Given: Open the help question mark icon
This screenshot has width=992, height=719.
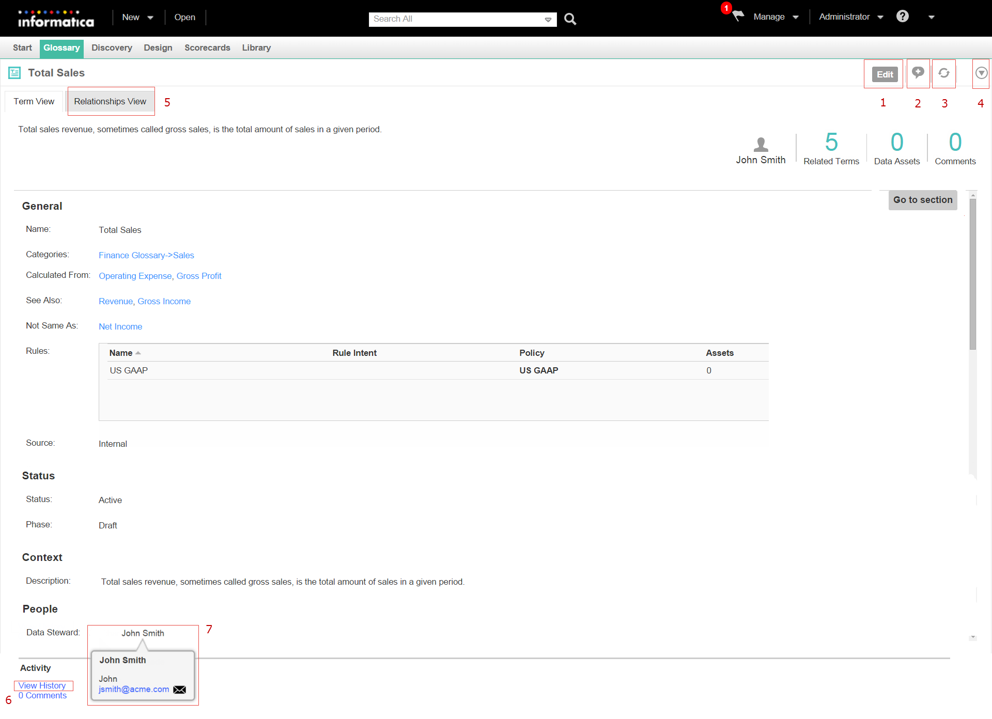Looking at the screenshot, I should tap(903, 17).
